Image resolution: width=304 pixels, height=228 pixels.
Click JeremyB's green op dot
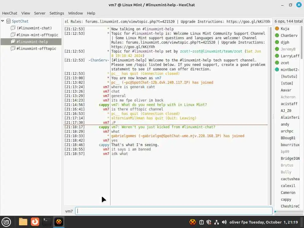pos(277,49)
